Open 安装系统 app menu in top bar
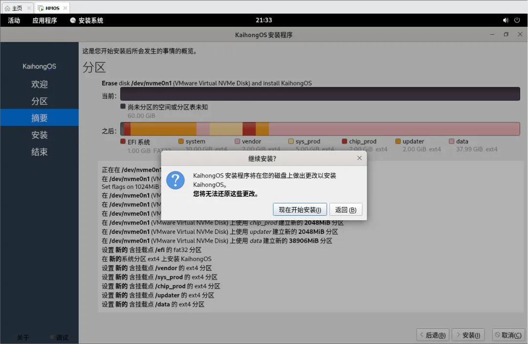528x344 pixels. point(87,20)
